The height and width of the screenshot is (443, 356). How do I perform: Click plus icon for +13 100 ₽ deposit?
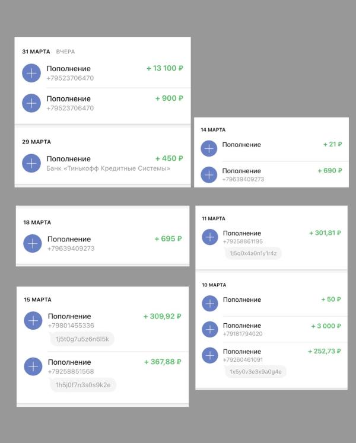click(x=31, y=73)
